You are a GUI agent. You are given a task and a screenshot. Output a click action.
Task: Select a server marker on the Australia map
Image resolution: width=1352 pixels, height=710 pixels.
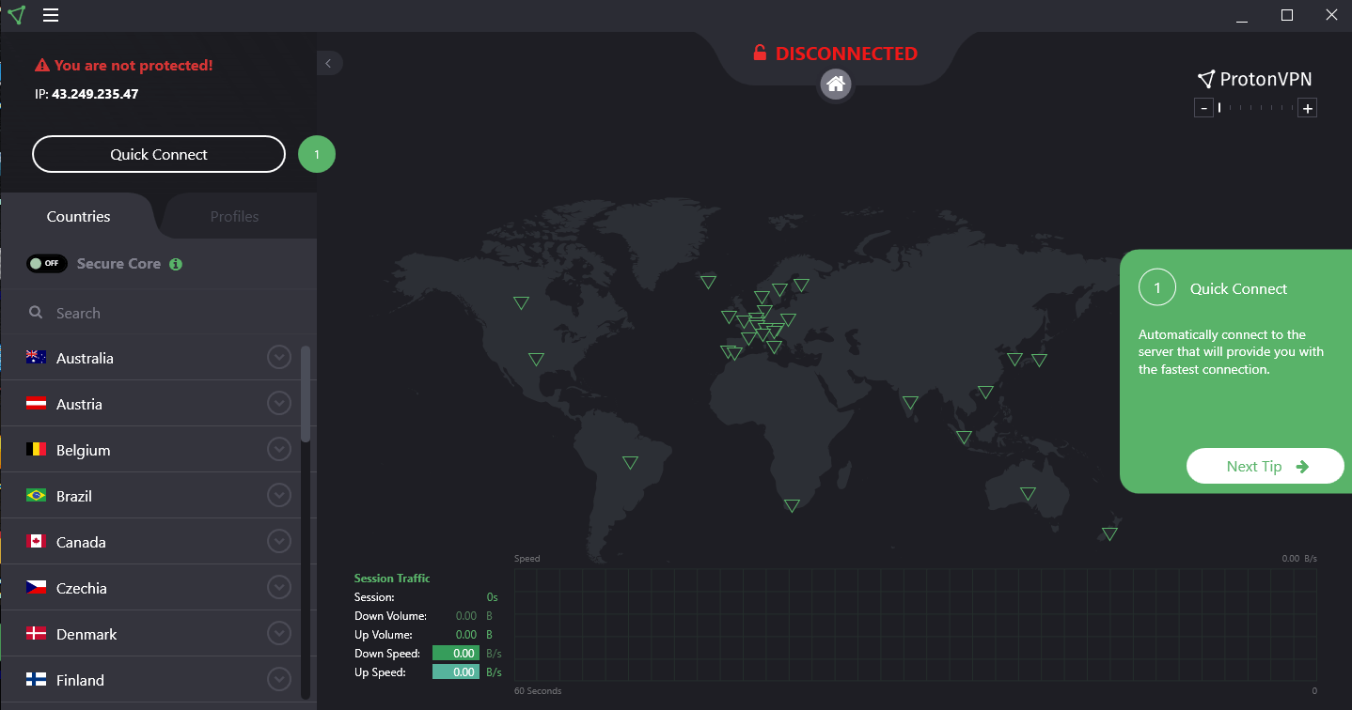[x=1027, y=491]
